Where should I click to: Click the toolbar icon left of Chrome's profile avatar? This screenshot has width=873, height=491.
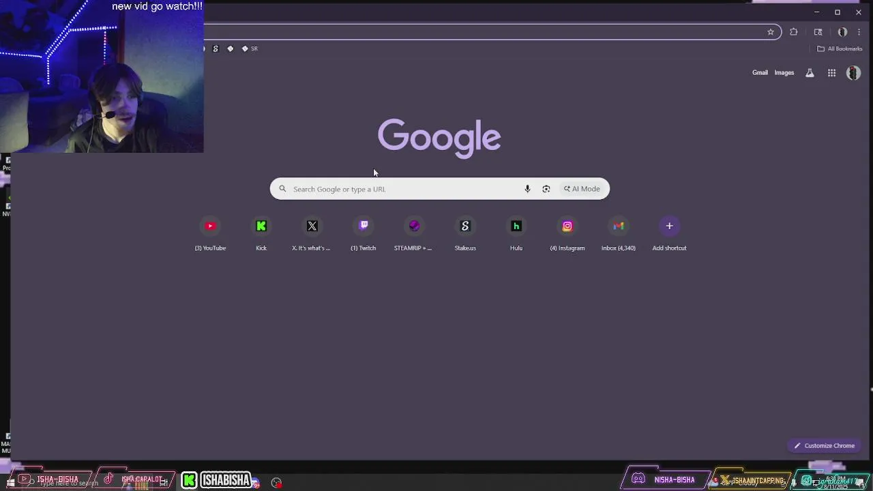coord(818,32)
